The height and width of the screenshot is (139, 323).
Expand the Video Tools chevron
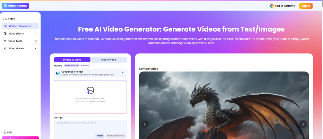click(35, 41)
